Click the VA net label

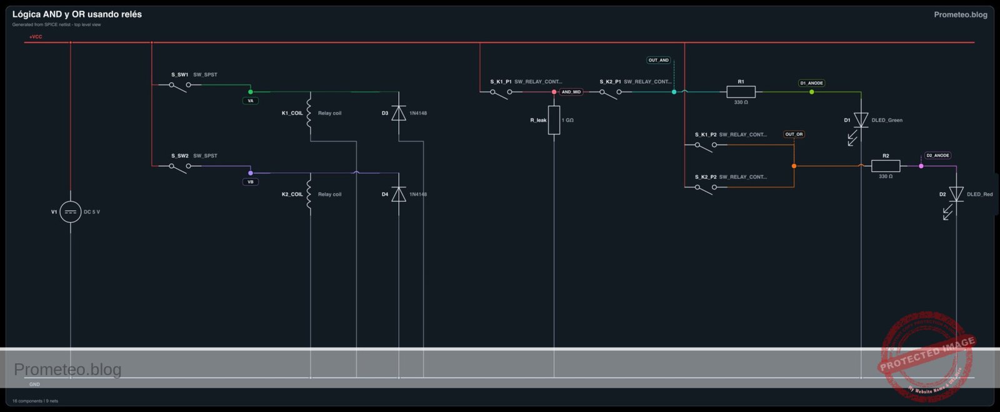(251, 101)
